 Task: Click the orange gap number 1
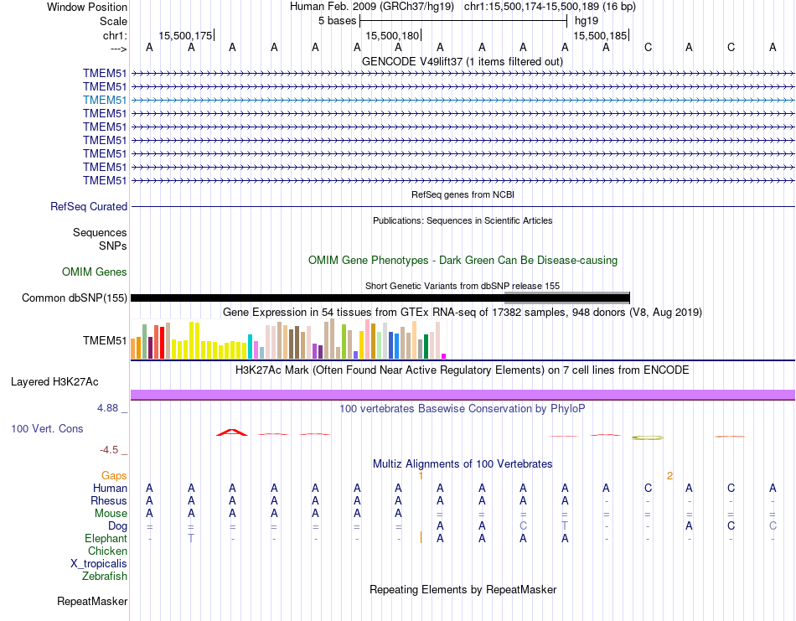pyautogui.click(x=421, y=476)
